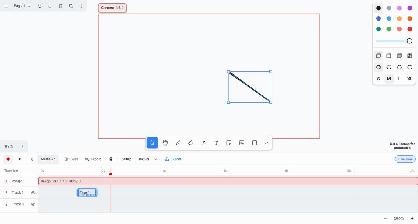Set fill style to pattern

pos(410,56)
